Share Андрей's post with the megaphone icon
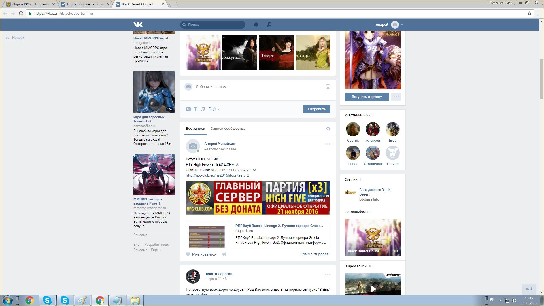544x306 pixels. pos(224,254)
